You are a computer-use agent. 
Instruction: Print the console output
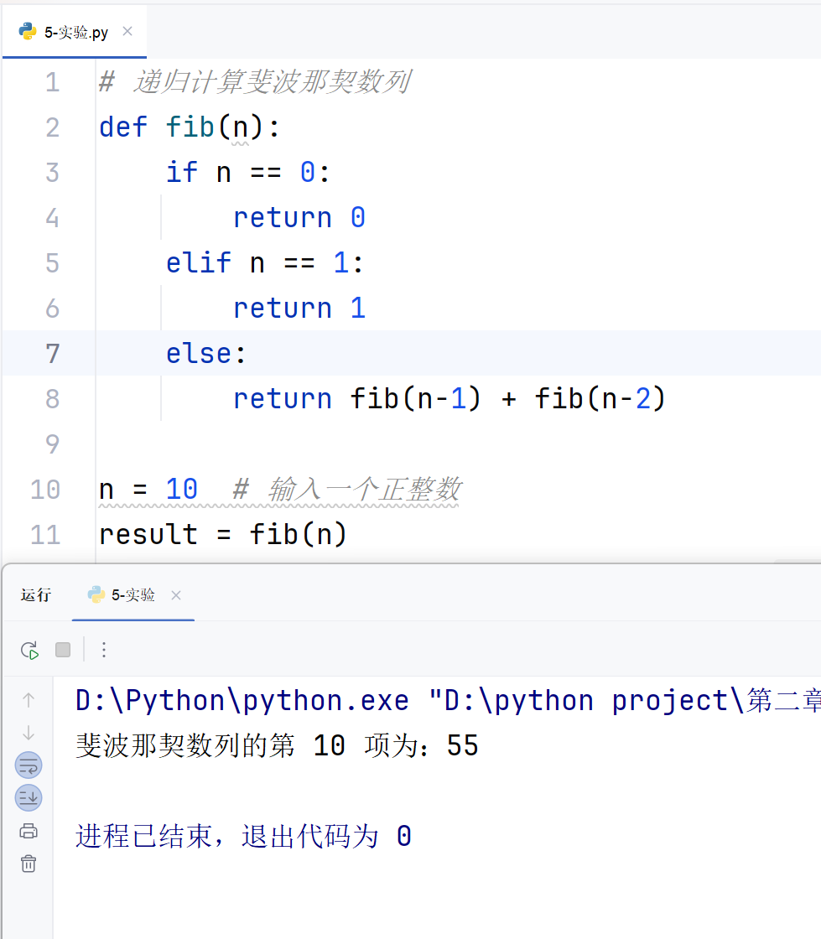click(29, 831)
